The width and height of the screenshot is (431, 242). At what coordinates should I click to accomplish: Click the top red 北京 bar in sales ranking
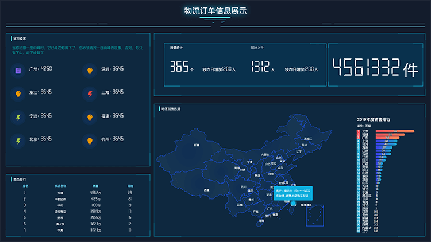tap(395, 131)
